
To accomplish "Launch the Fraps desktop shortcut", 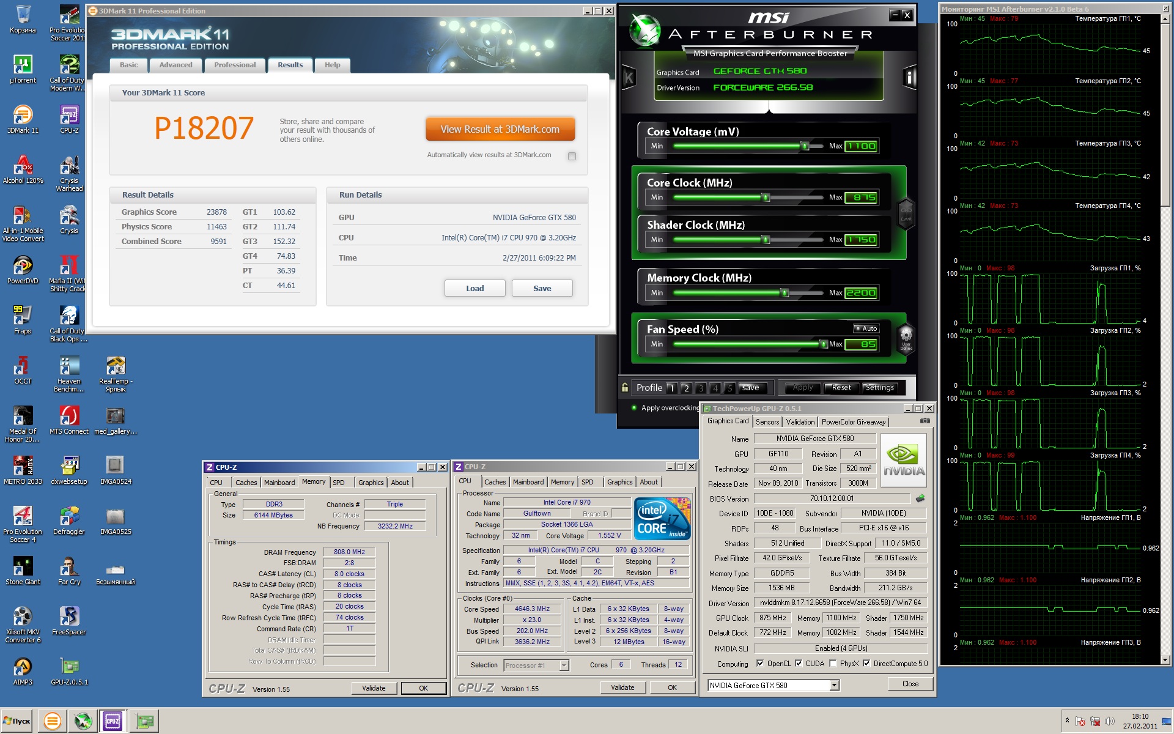I will [23, 320].
